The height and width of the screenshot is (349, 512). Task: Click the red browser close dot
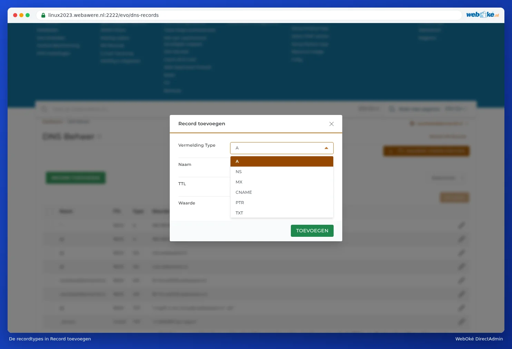click(15, 15)
